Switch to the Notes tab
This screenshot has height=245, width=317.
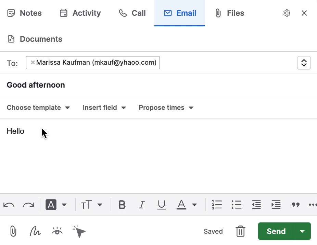24,13
